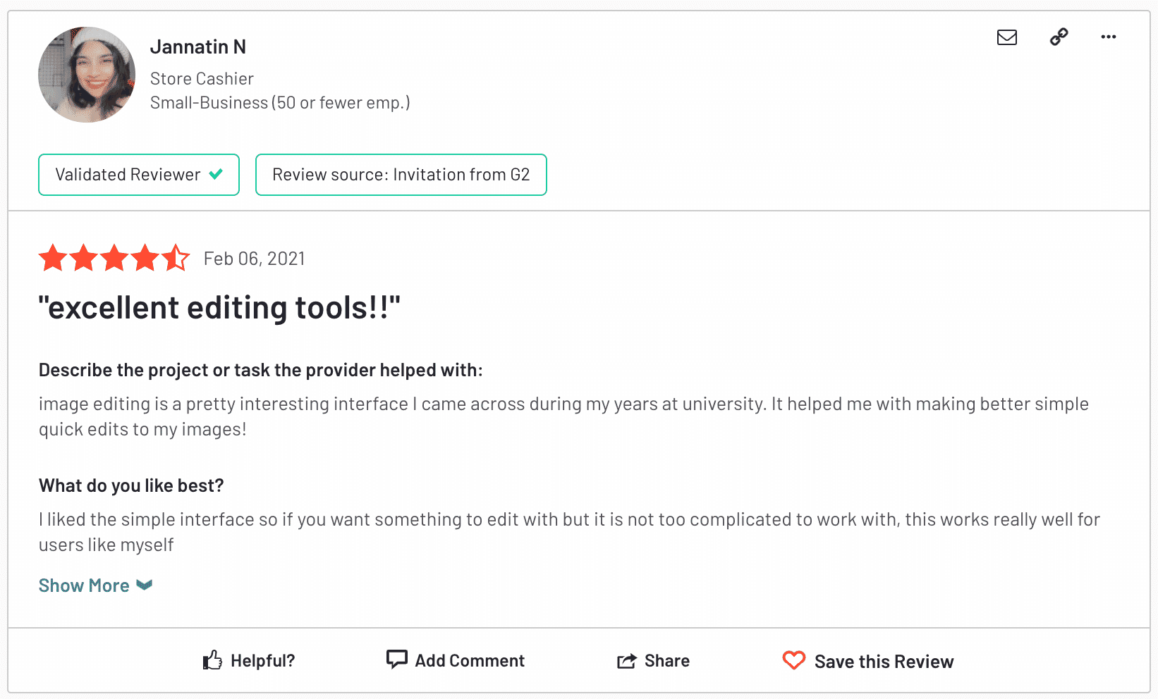Click the envelope email icon

tap(1006, 37)
